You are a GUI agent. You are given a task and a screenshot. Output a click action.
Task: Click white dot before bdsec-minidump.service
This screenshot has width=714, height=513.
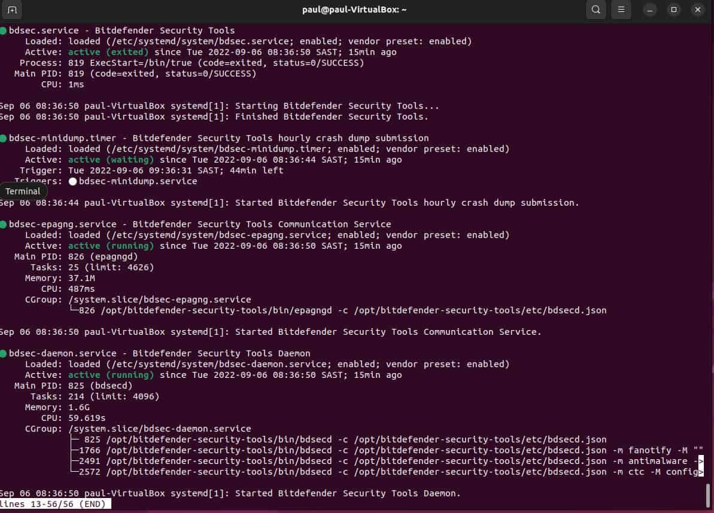pos(72,181)
